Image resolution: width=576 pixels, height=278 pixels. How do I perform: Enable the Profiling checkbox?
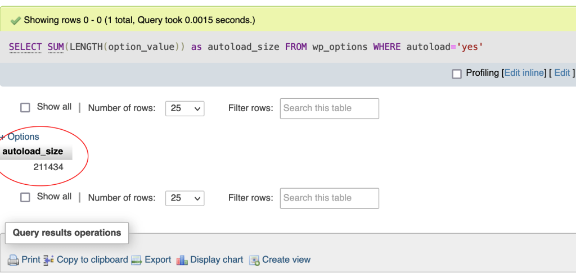click(457, 74)
